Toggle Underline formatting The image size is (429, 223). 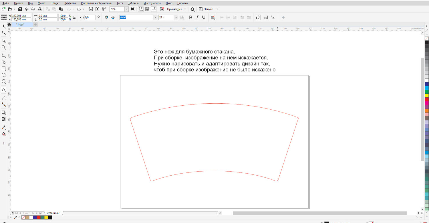(204, 17)
